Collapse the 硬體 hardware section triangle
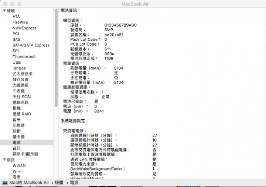The width and height of the screenshot is (266, 187). pos(4,11)
